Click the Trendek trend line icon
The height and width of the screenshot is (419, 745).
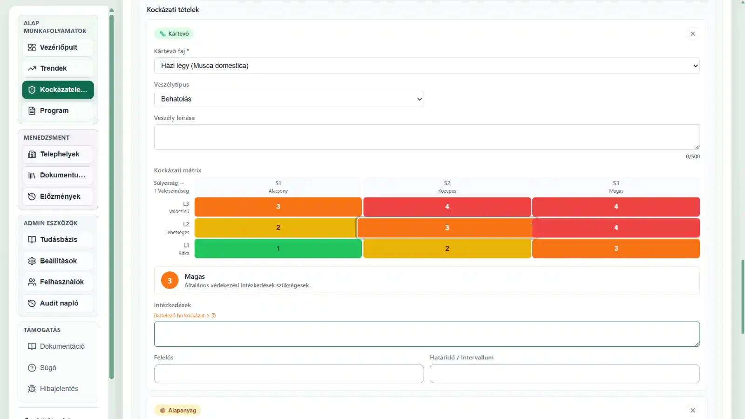pyautogui.click(x=32, y=68)
